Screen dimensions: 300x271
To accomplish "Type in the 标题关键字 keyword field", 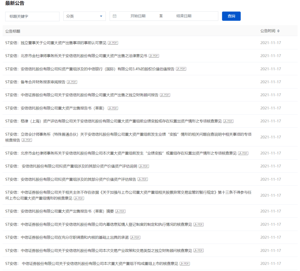I will click(x=32, y=16).
